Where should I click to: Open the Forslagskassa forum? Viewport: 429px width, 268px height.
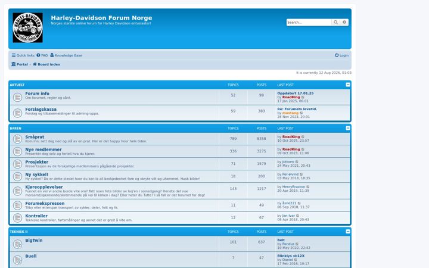41,110
